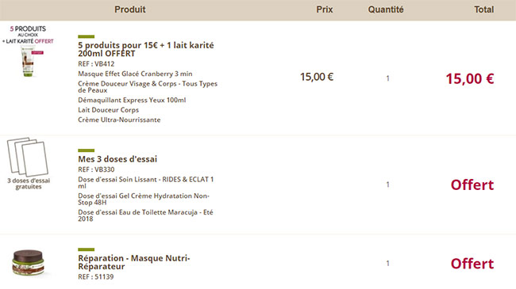Select the Quantité column header
Screen dimensions: 516x289
(x=386, y=10)
